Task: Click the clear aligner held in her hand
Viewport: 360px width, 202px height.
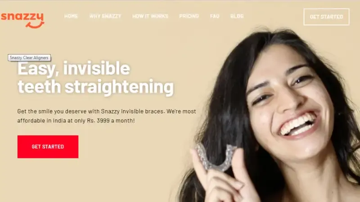Action: click(214, 158)
